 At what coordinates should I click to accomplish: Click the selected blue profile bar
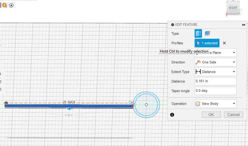click(x=69, y=106)
